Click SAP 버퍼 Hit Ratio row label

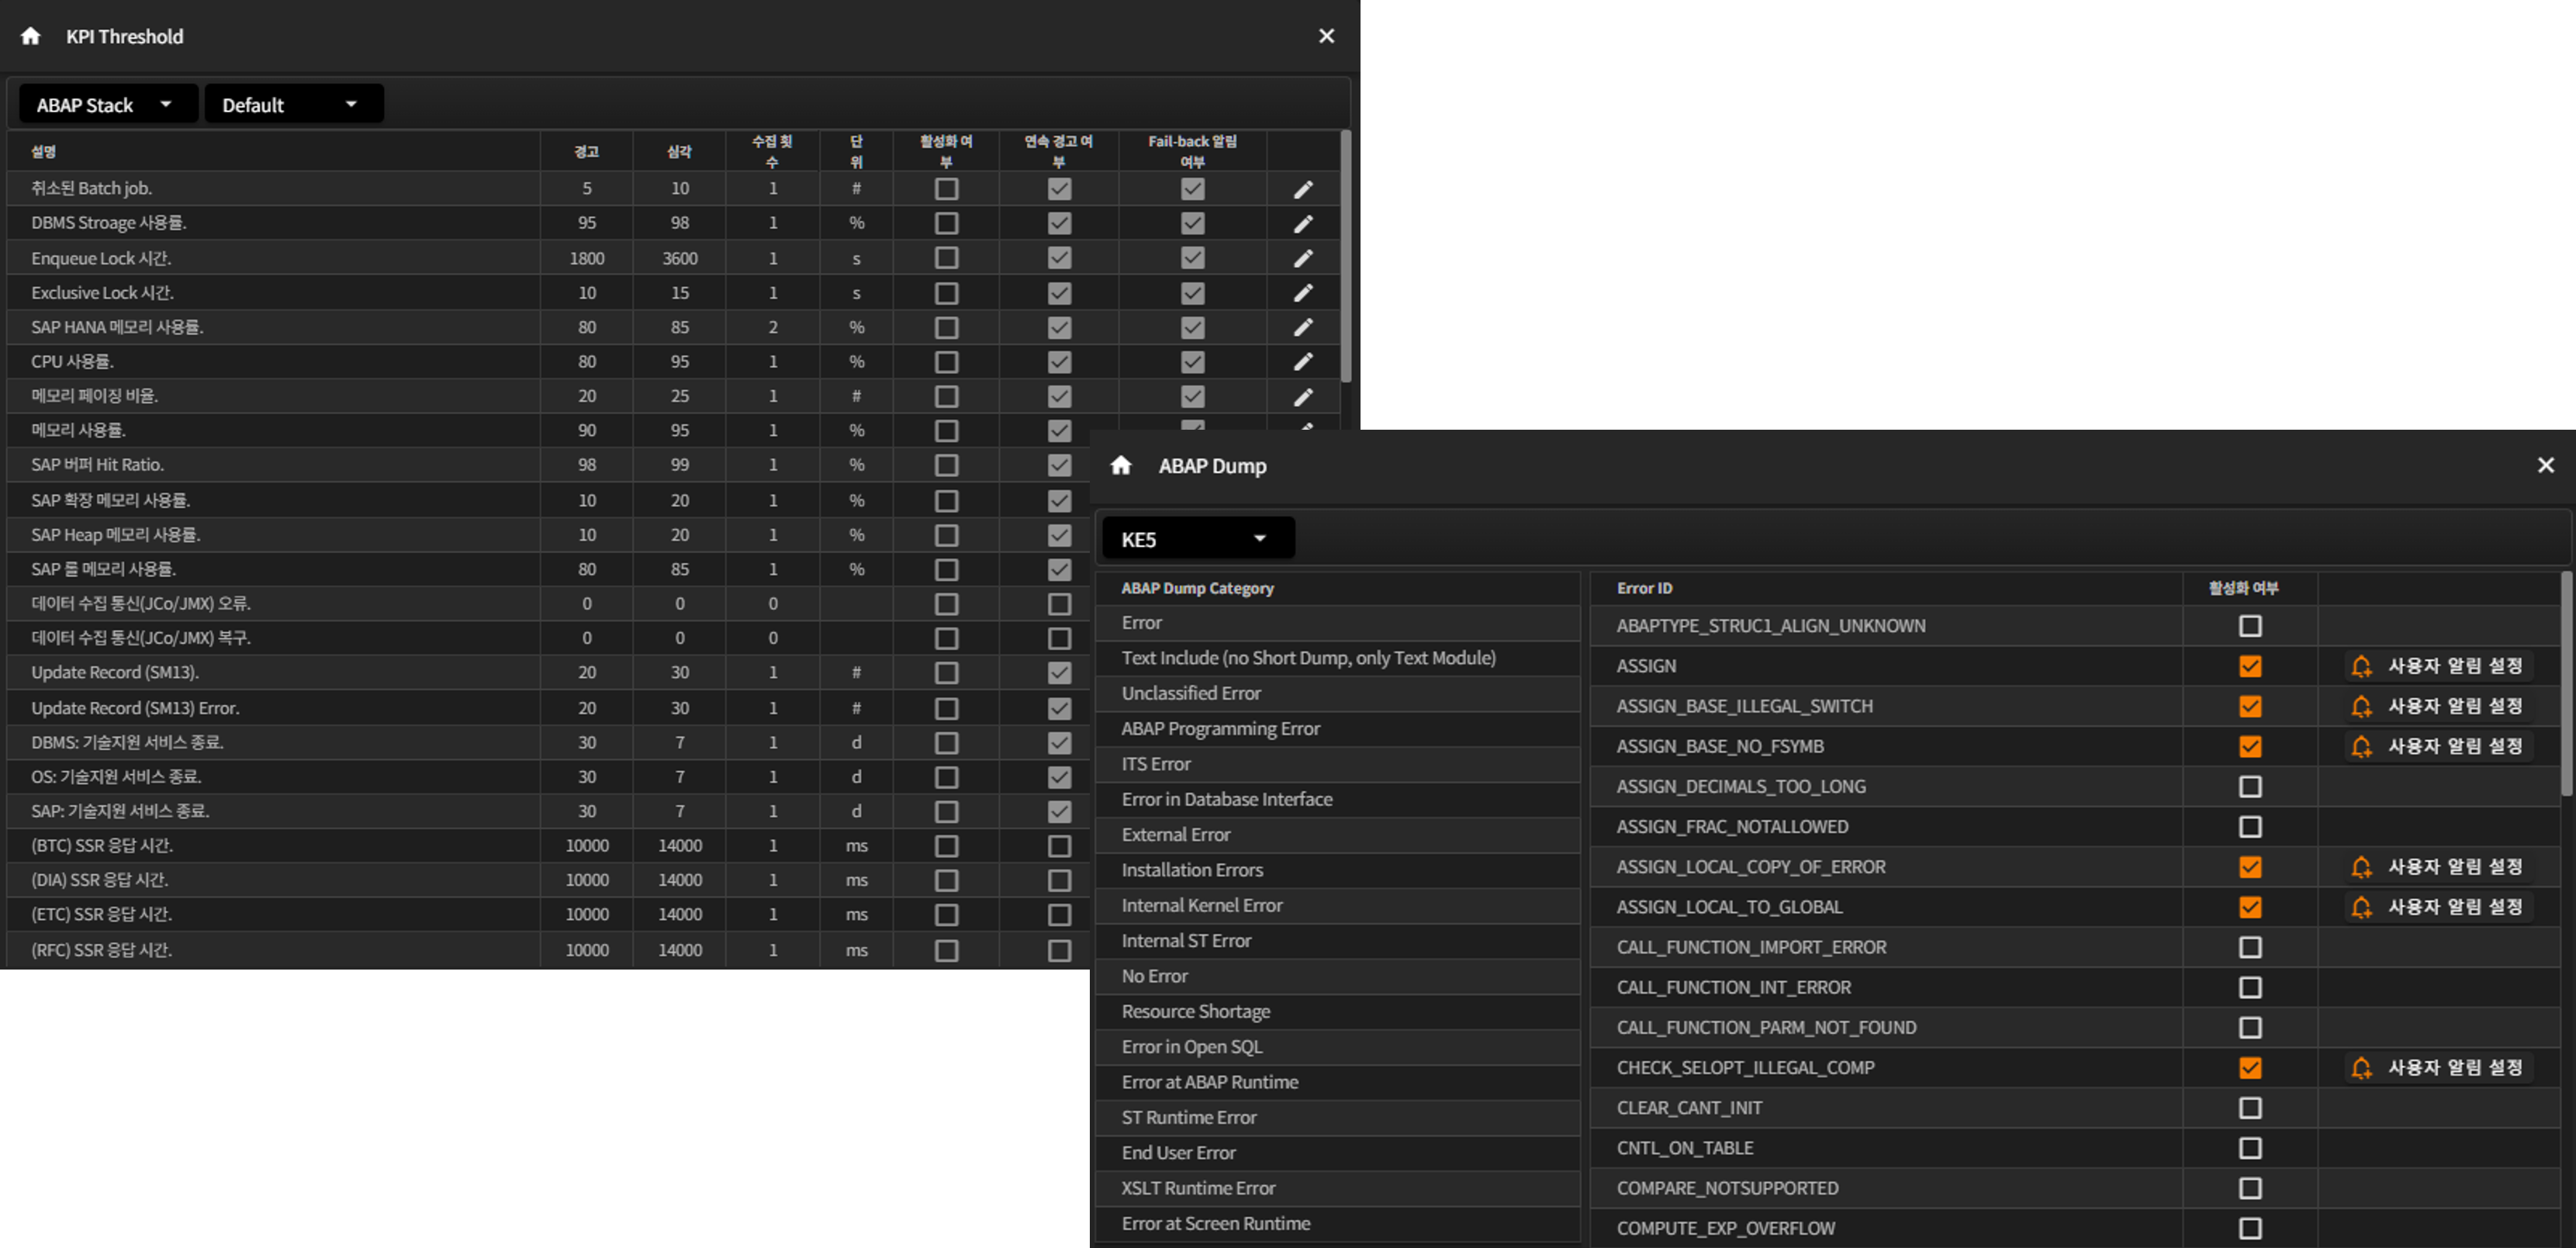[97, 465]
